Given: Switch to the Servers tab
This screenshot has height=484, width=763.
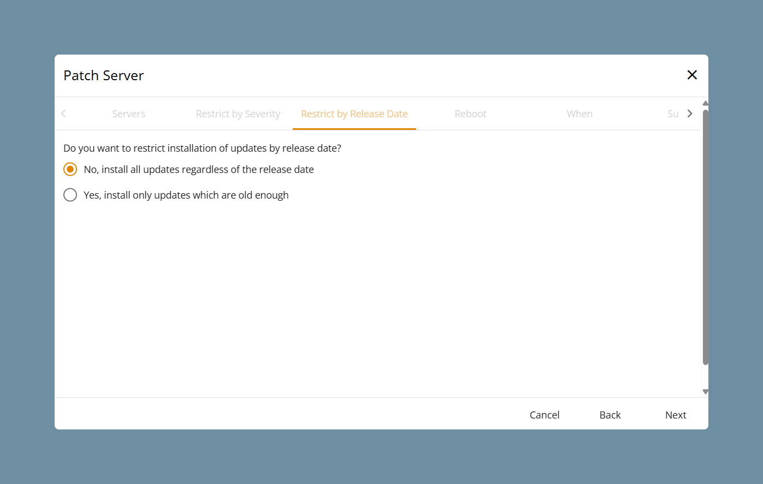Looking at the screenshot, I should [129, 113].
